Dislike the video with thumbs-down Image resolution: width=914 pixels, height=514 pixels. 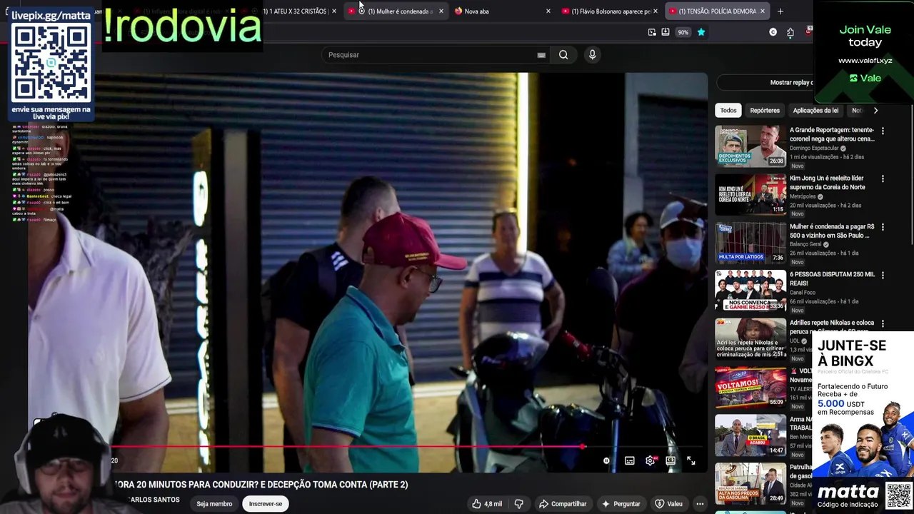[519, 504]
